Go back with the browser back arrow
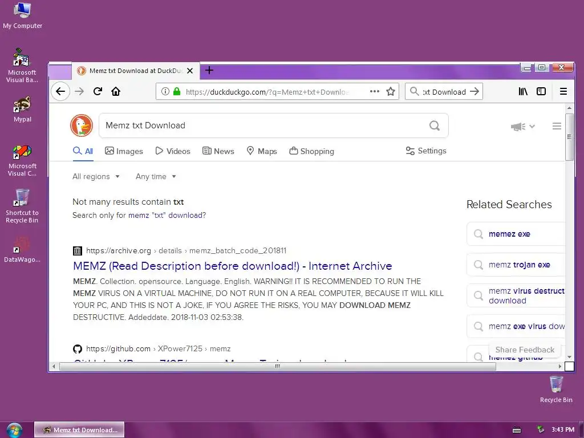The width and height of the screenshot is (584, 438). [60, 92]
